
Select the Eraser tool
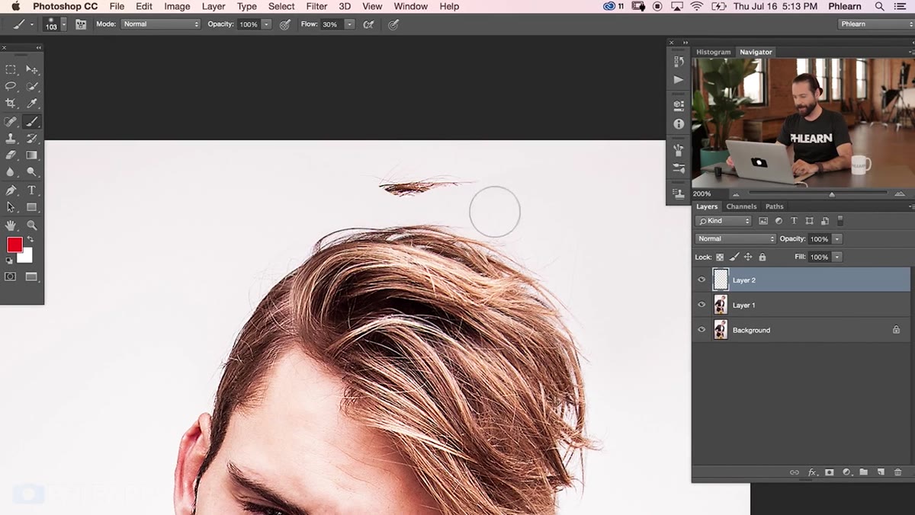pyautogui.click(x=11, y=155)
